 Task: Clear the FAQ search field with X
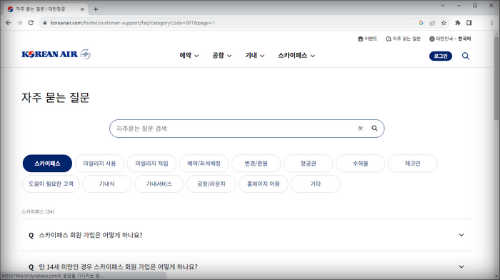(x=360, y=128)
